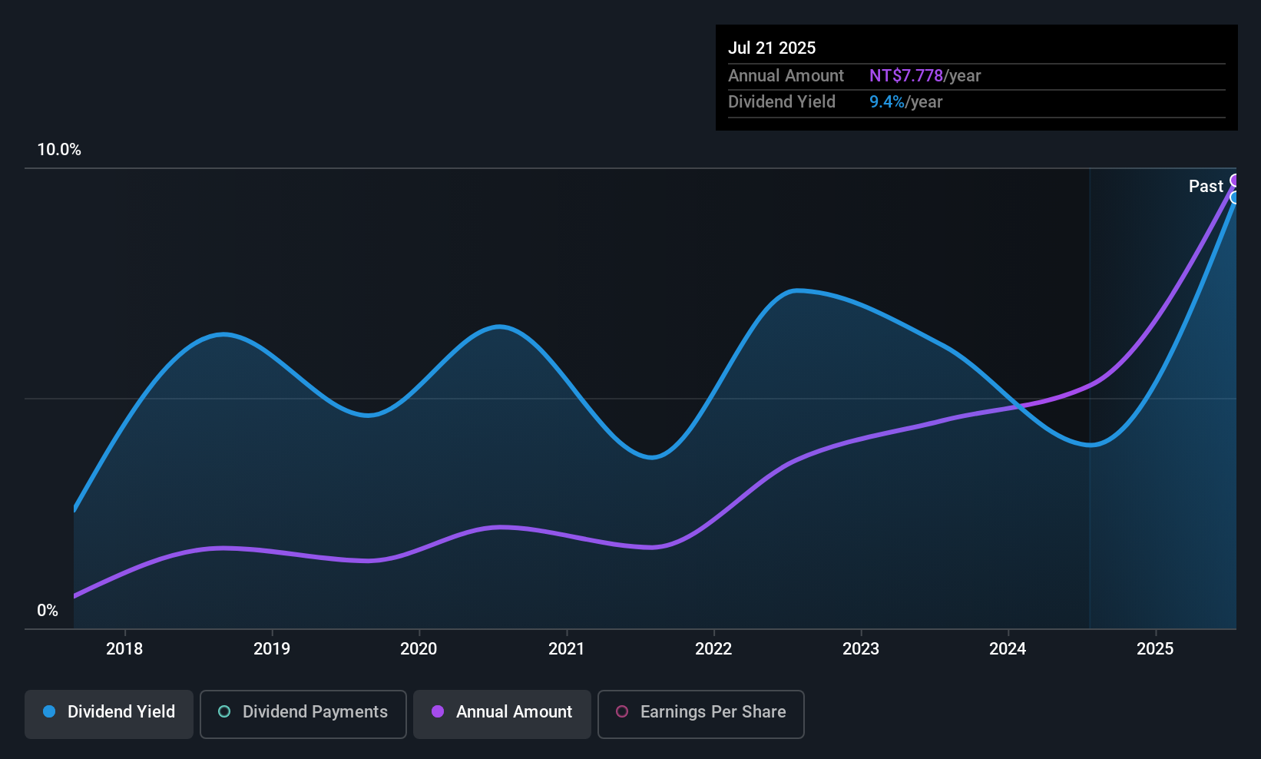The height and width of the screenshot is (759, 1261).
Task: Click the 10.0% axis label
Action: [59, 150]
